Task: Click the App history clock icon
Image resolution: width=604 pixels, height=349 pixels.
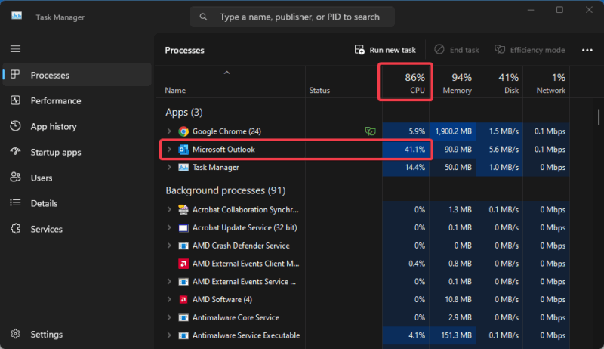Action: [x=15, y=126]
